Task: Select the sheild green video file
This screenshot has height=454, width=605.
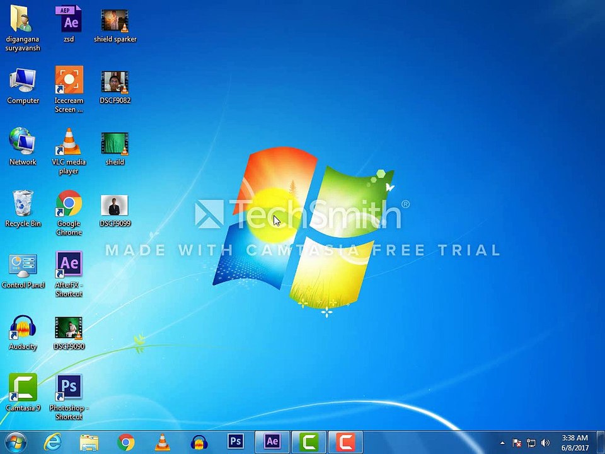Action: tap(115, 149)
